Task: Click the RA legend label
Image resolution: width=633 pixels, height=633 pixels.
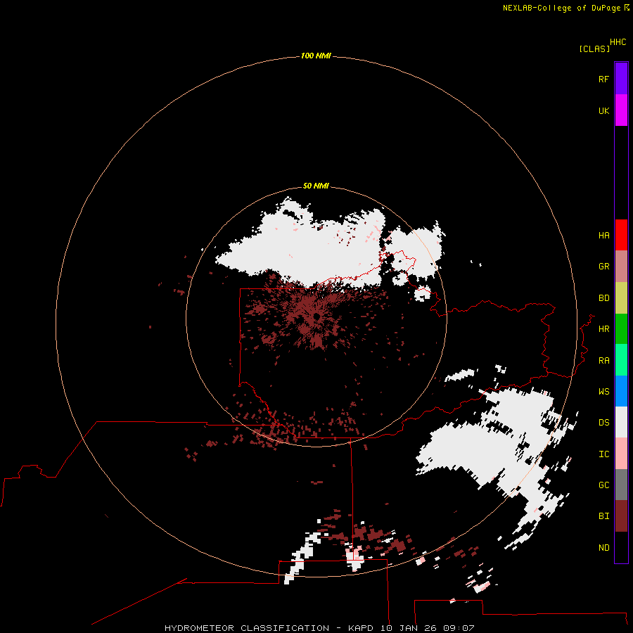Action: tap(604, 361)
